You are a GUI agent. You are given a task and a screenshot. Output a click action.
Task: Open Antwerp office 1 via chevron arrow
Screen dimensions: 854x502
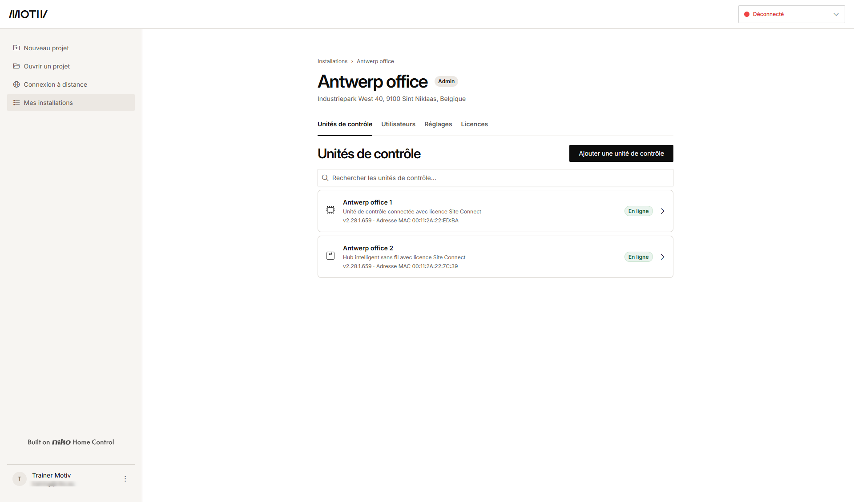662,211
